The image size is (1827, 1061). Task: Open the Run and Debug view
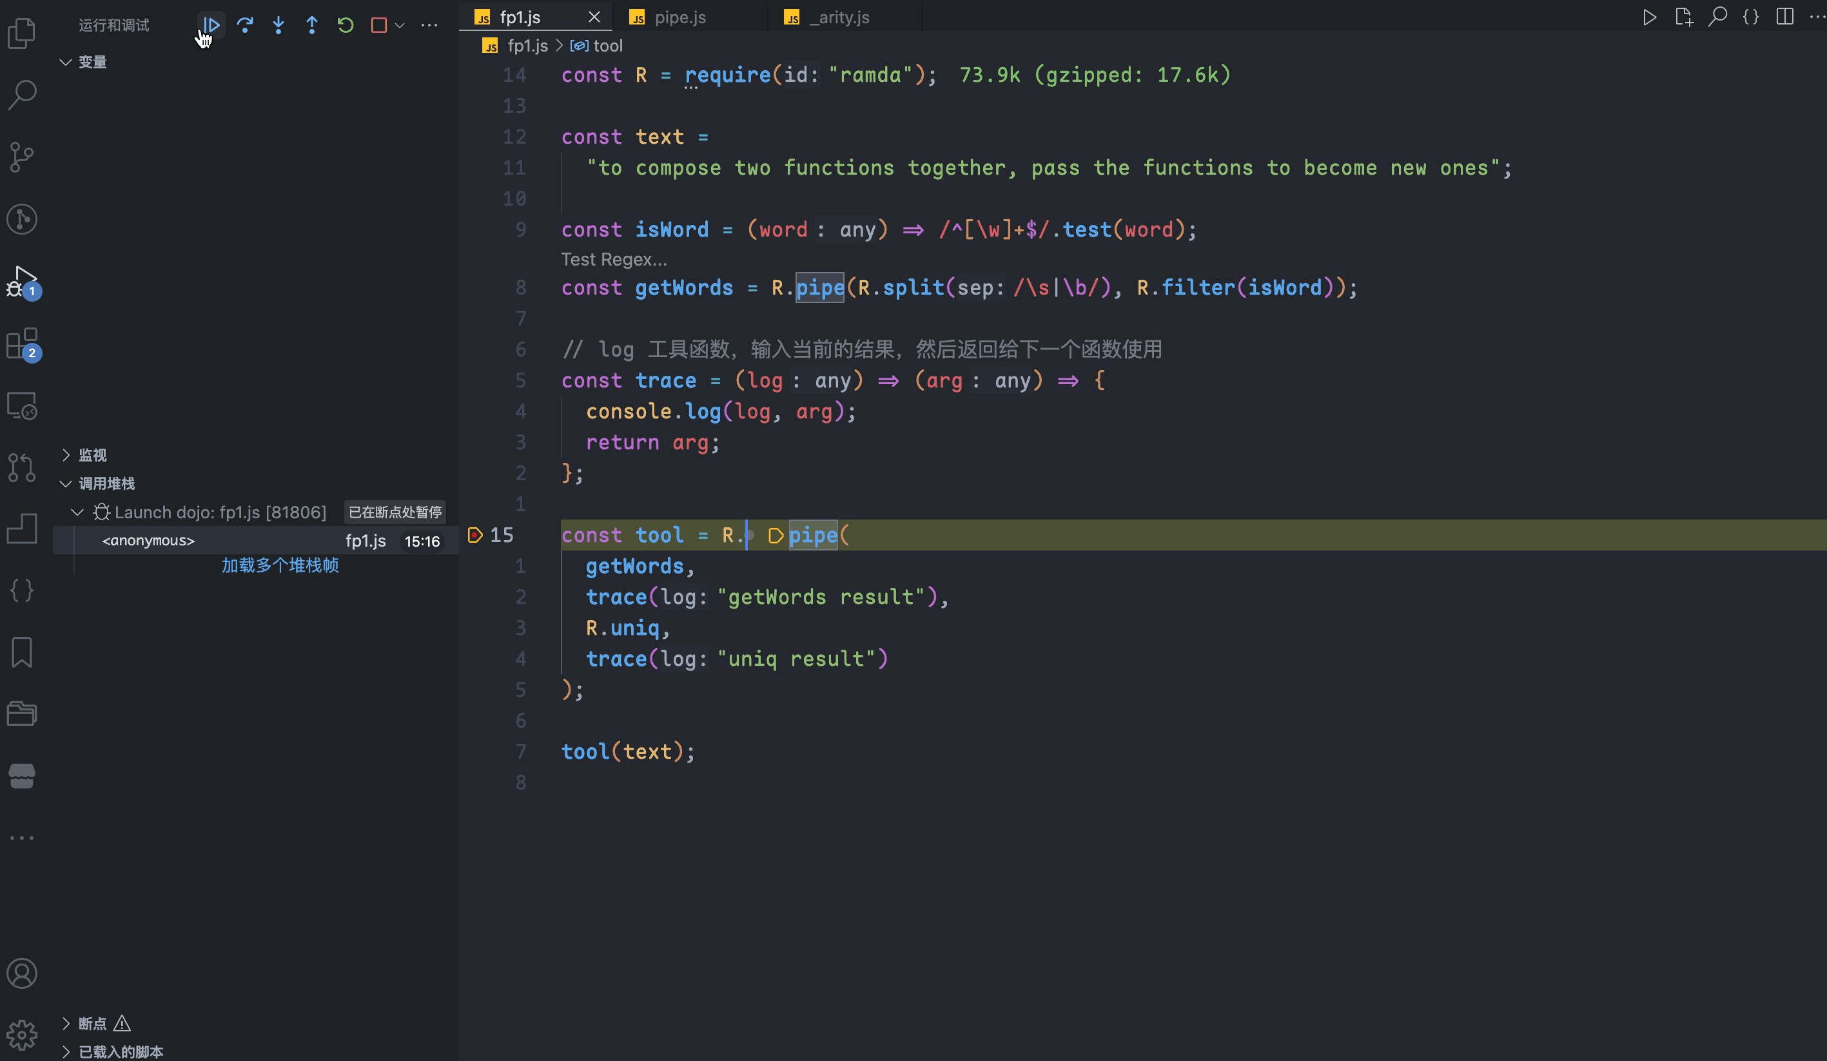click(x=22, y=281)
